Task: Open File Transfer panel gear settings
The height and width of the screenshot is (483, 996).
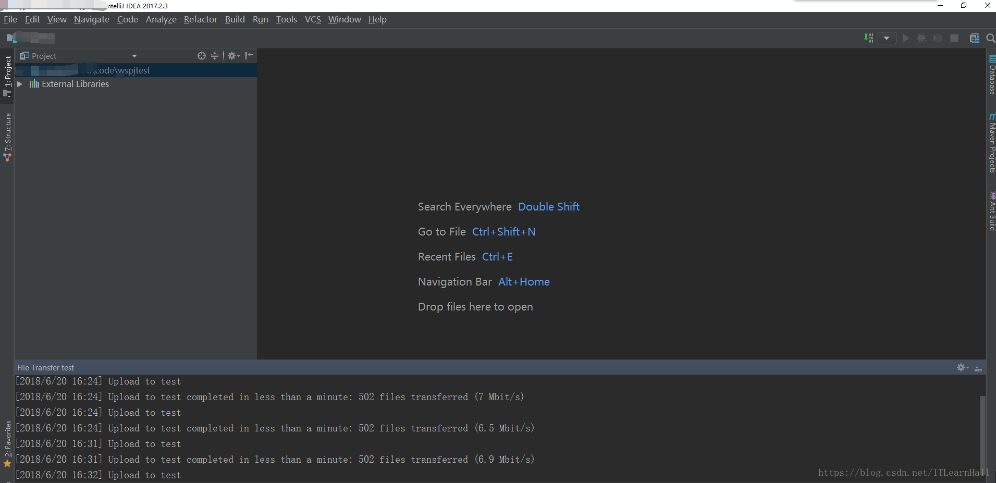Action: (x=962, y=367)
